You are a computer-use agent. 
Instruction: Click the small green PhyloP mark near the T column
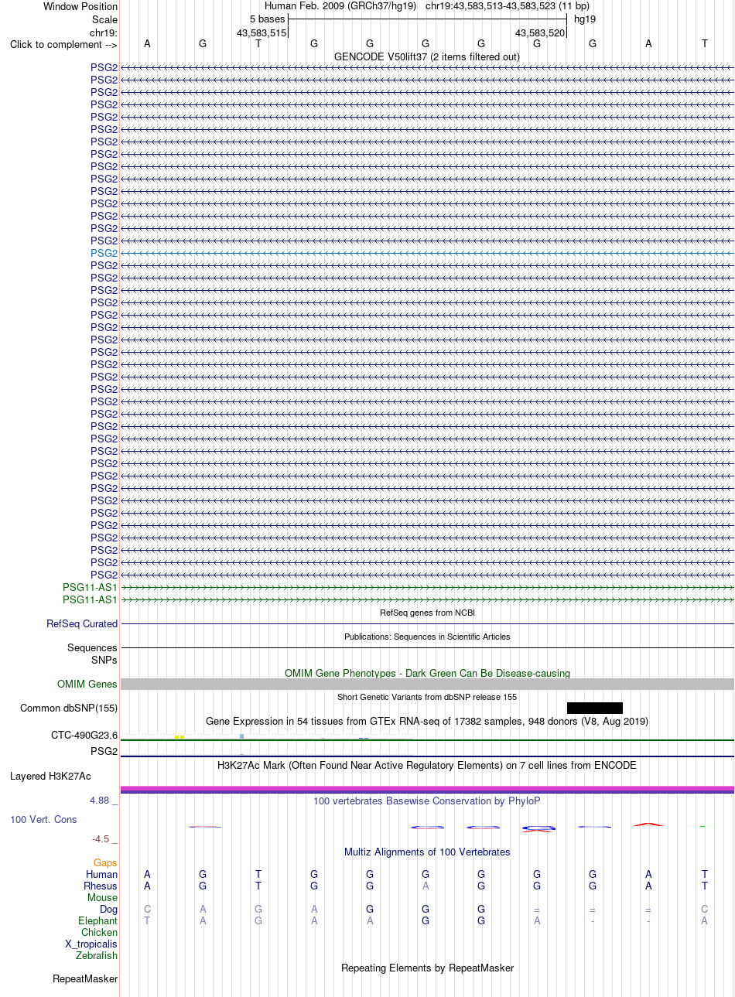click(x=703, y=827)
